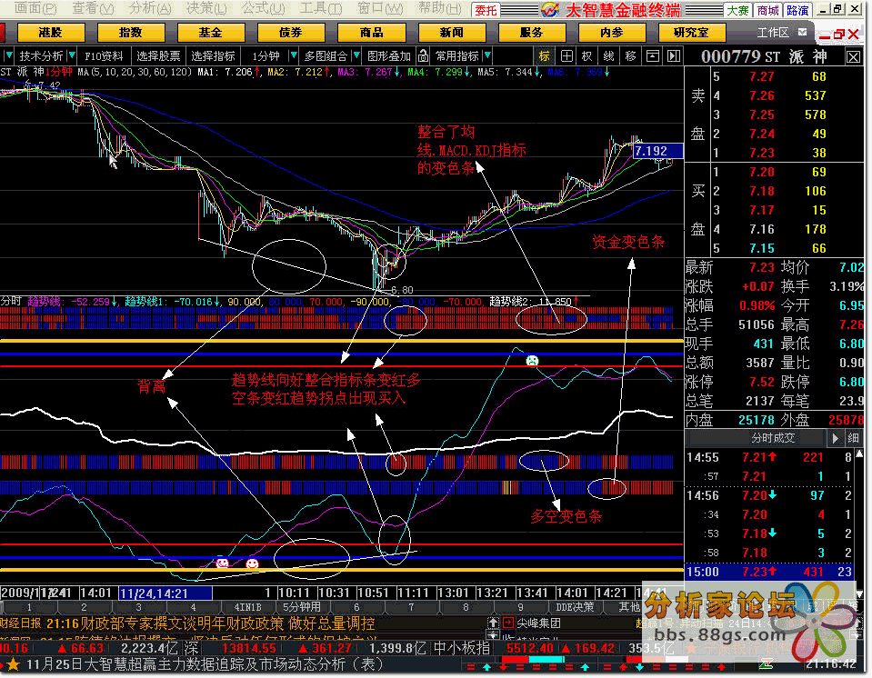872x678 pixels.
Task: Click the 商城 button in title bar
Action: (768, 10)
